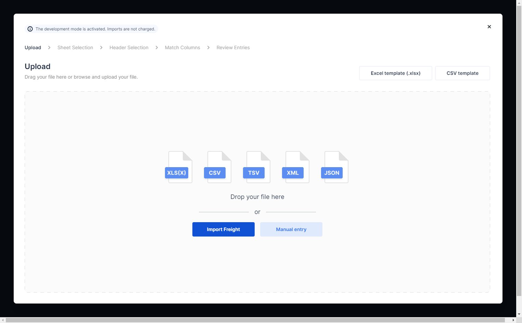Download the CSV template
This screenshot has width=522, height=323.
pyautogui.click(x=462, y=73)
